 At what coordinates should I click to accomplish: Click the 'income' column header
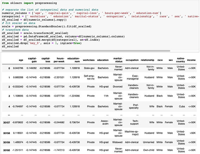[191, 60]
